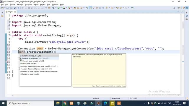This screenshot has width=189, height=106.
Task: Click the terminal console toolbar icon
Action: pyautogui.click(x=14, y=8)
